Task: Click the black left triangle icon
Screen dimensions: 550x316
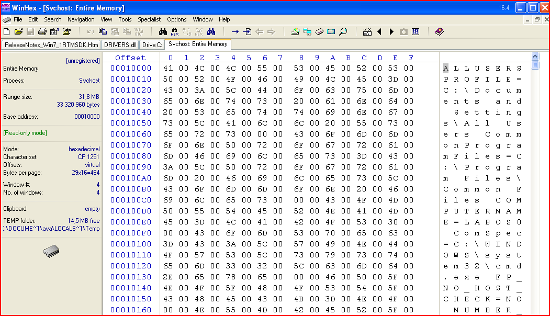Action: [379, 32]
